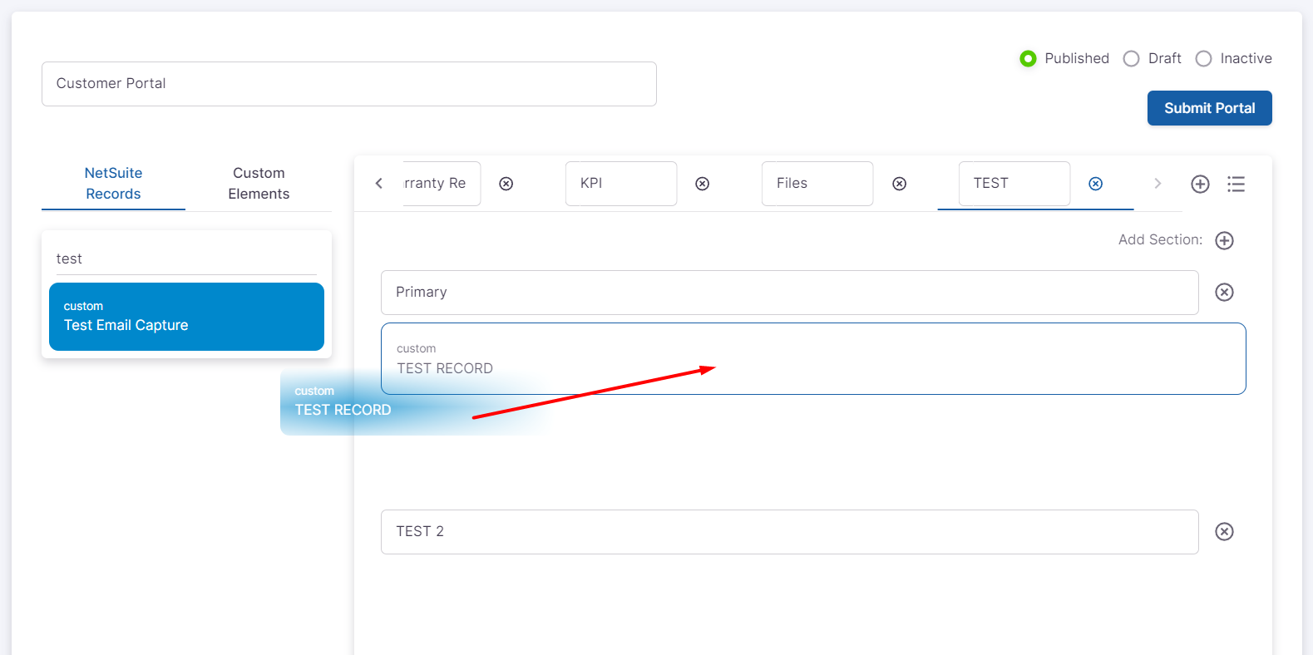Delete the TEST 2 section via X icon
The width and height of the screenshot is (1313, 655).
tap(1224, 531)
